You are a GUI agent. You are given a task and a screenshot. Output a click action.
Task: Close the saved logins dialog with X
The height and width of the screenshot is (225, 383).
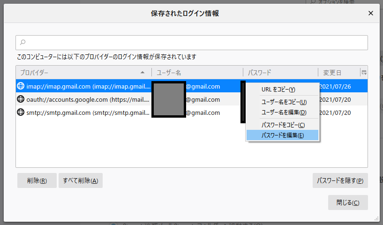[370, 13]
